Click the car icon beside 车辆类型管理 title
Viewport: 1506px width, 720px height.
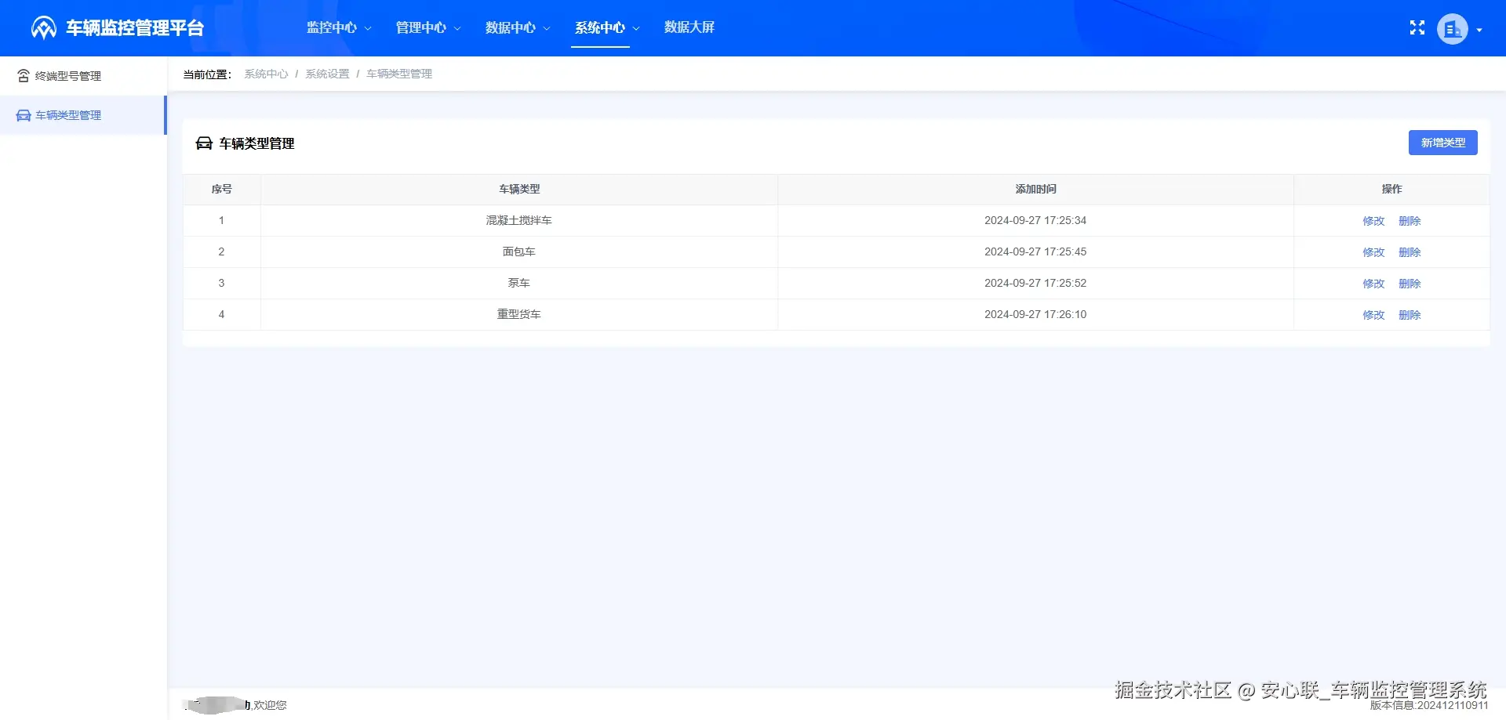pyautogui.click(x=203, y=143)
